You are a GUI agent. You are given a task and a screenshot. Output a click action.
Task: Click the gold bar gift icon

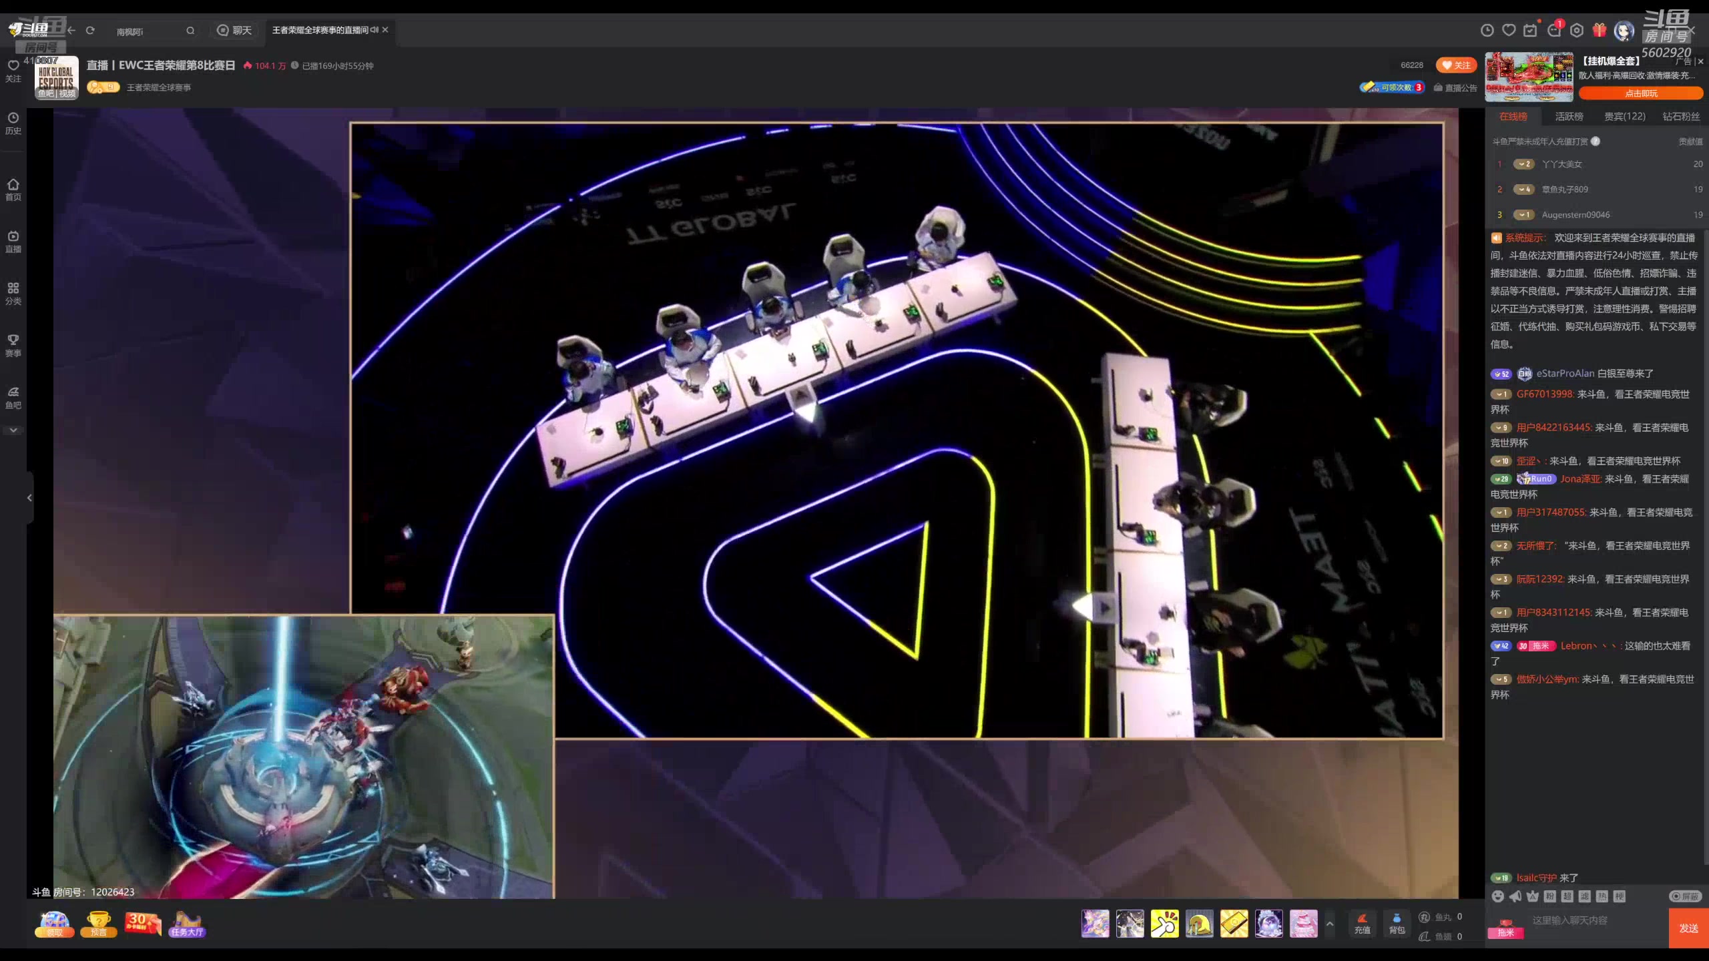[x=1234, y=924]
